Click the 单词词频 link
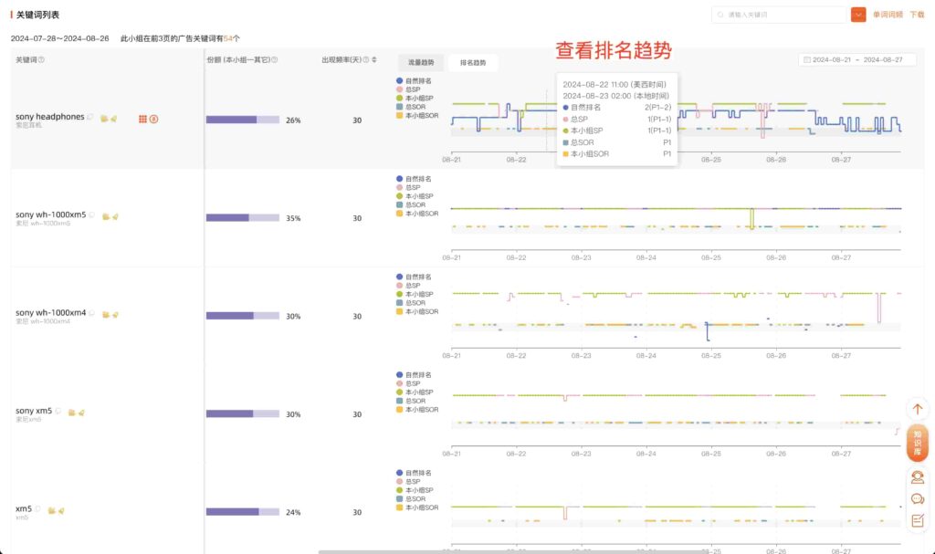 tap(888, 15)
